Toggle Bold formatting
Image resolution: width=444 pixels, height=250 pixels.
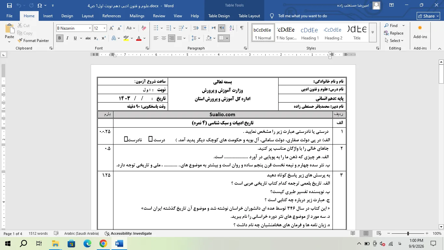pyautogui.click(x=59, y=38)
